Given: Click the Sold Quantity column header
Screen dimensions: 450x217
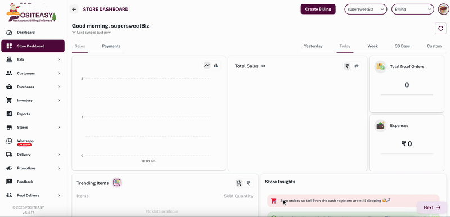Looking at the screenshot, I should (238, 196).
